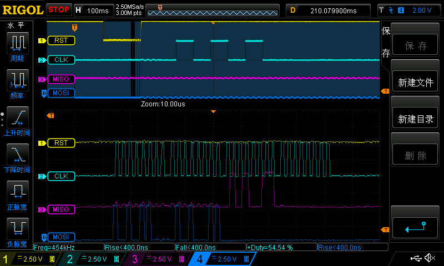Click the trigger source channel 4 indicator
Viewport: 444px width, 266px height.
[401, 11]
